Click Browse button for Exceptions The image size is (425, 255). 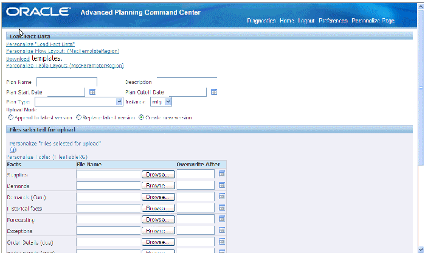(159, 231)
